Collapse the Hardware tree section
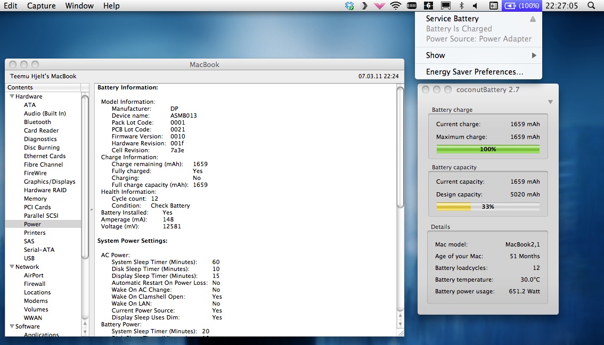 click(x=11, y=96)
